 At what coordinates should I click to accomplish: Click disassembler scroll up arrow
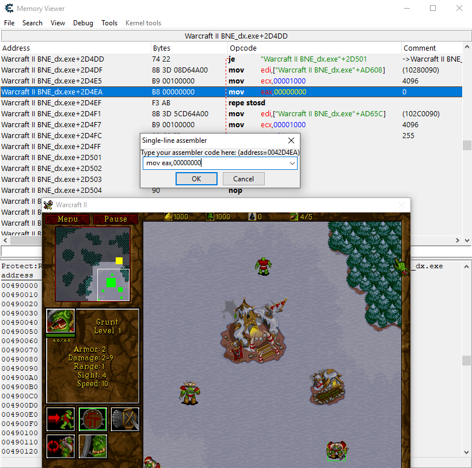tap(467, 47)
